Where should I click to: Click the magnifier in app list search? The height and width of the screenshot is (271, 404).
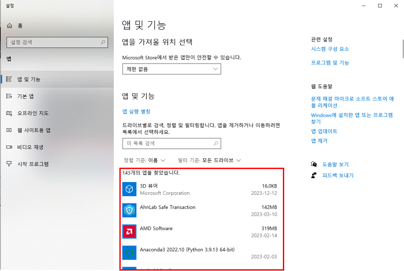pyautogui.click(x=216, y=143)
